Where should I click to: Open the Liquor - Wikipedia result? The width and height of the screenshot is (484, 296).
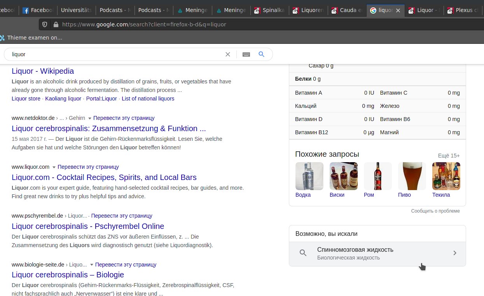click(43, 71)
